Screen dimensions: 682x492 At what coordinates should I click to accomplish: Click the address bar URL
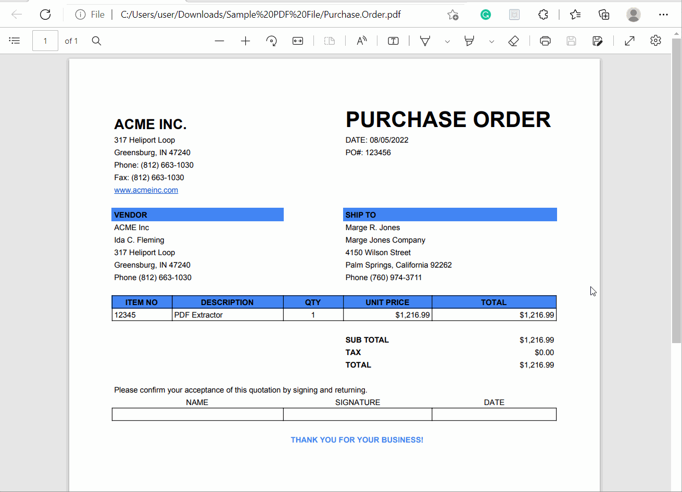tap(261, 15)
